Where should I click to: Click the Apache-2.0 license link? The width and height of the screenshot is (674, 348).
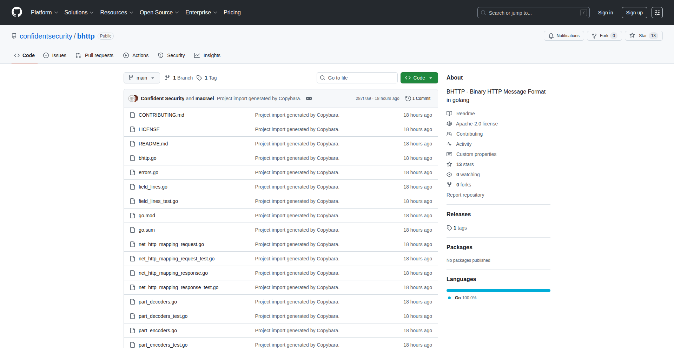tap(477, 124)
